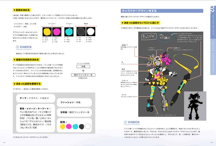216x146 pixels.
Task: Click the character's pink hair
Action: tap(166, 59)
